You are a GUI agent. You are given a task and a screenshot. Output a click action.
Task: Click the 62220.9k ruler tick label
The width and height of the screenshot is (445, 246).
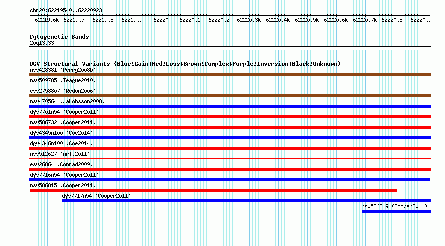(422, 20)
